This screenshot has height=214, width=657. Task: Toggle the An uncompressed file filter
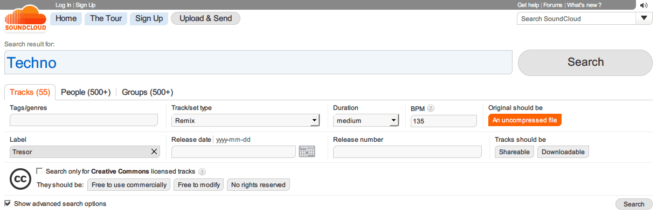pos(525,120)
